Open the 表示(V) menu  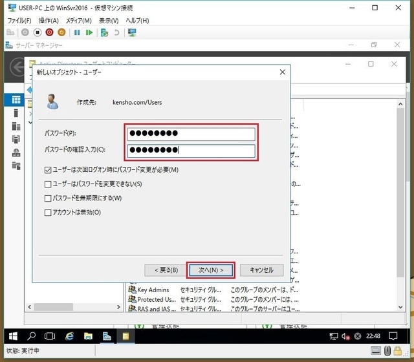108,21
